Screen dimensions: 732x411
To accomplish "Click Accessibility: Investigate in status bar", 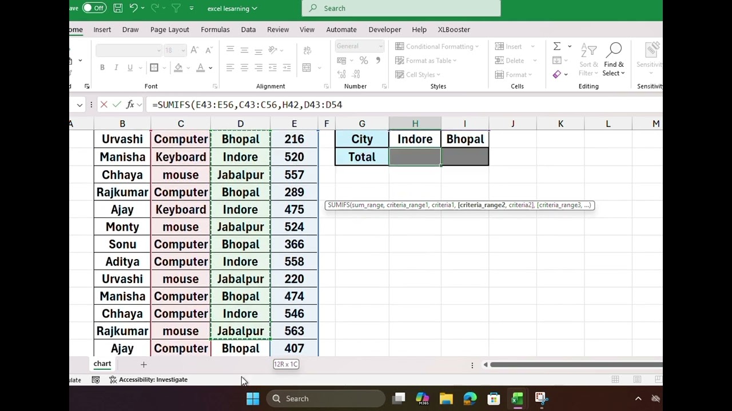I will pyautogui.click(x=148, y=380).
